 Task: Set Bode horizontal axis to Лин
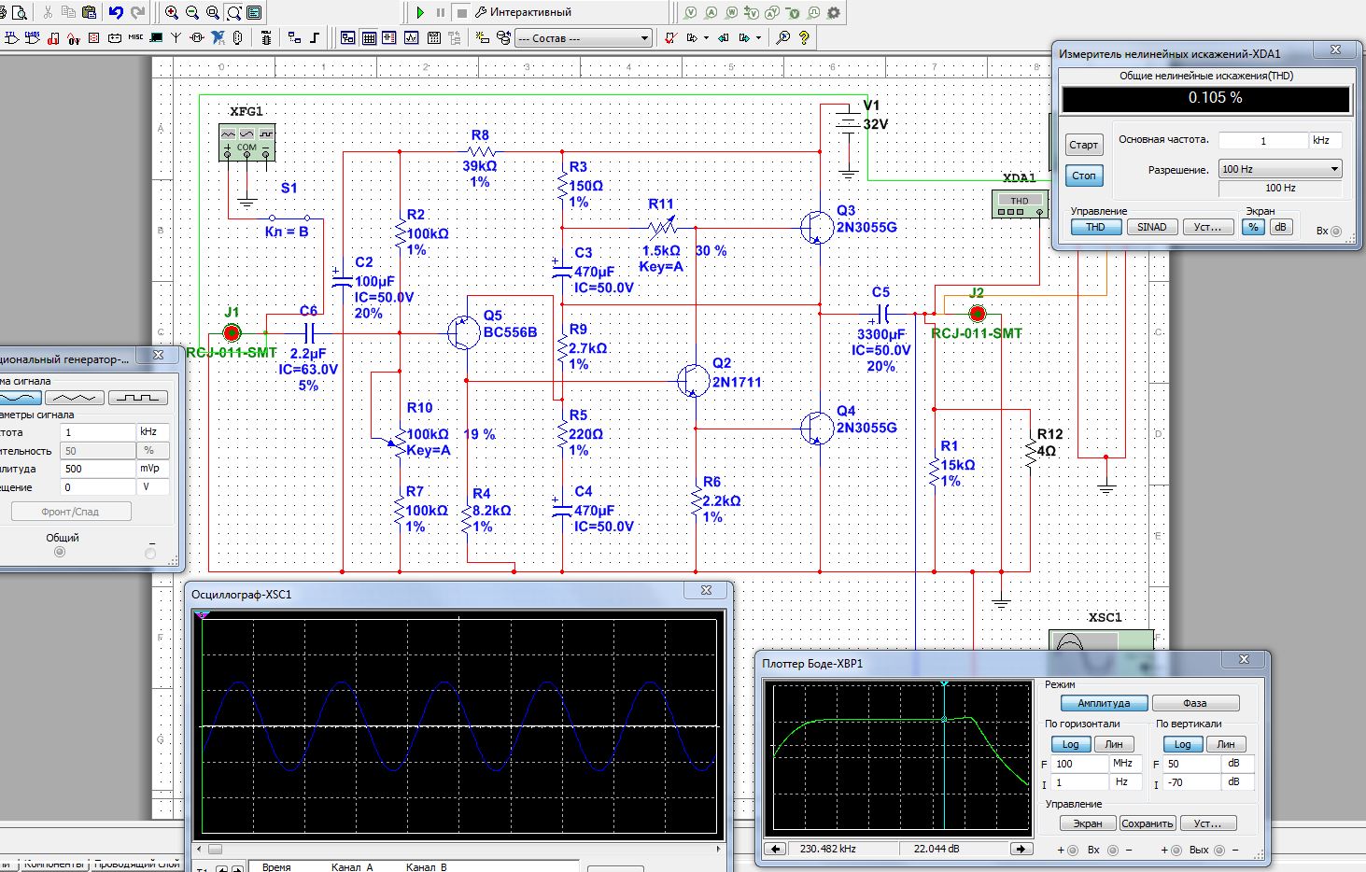pyautogui.click(x=1113, y=744)
